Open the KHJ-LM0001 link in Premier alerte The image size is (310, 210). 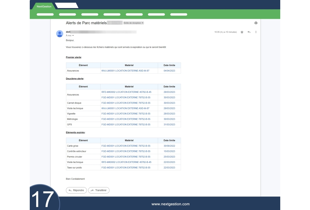[x=125, y=71]
